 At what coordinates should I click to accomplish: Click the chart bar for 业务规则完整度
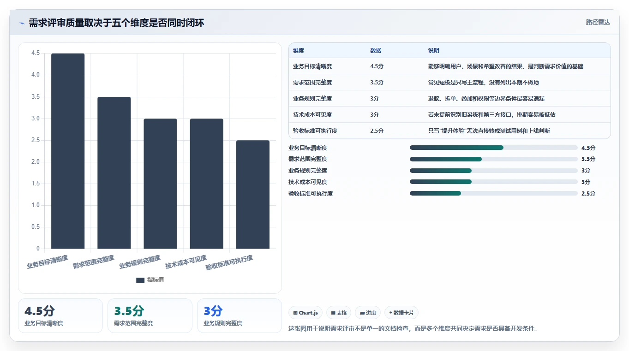(x=160, y=184)
